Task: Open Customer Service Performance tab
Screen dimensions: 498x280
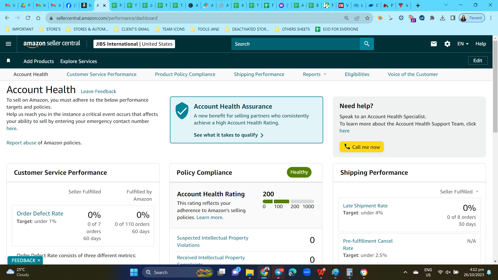Action: pyautogui.click(x=101, y=74)
